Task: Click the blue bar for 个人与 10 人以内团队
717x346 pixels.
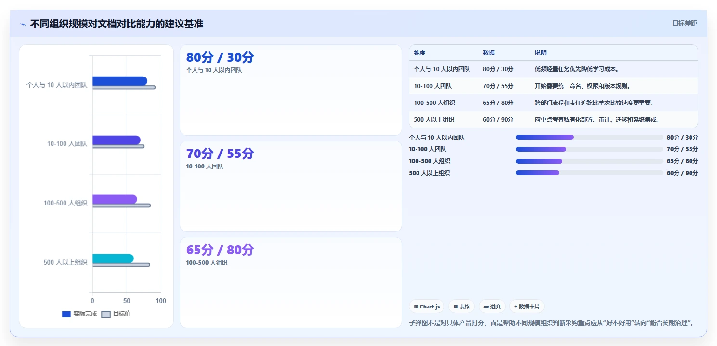Action: click(x=120, y=81)
